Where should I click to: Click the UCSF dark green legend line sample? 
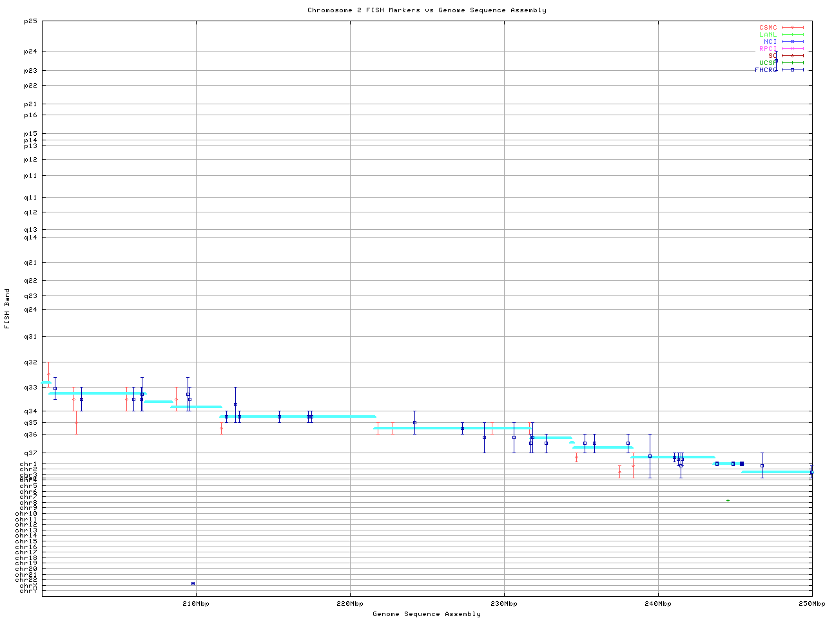pyautogui.click(x=792, y=63)
